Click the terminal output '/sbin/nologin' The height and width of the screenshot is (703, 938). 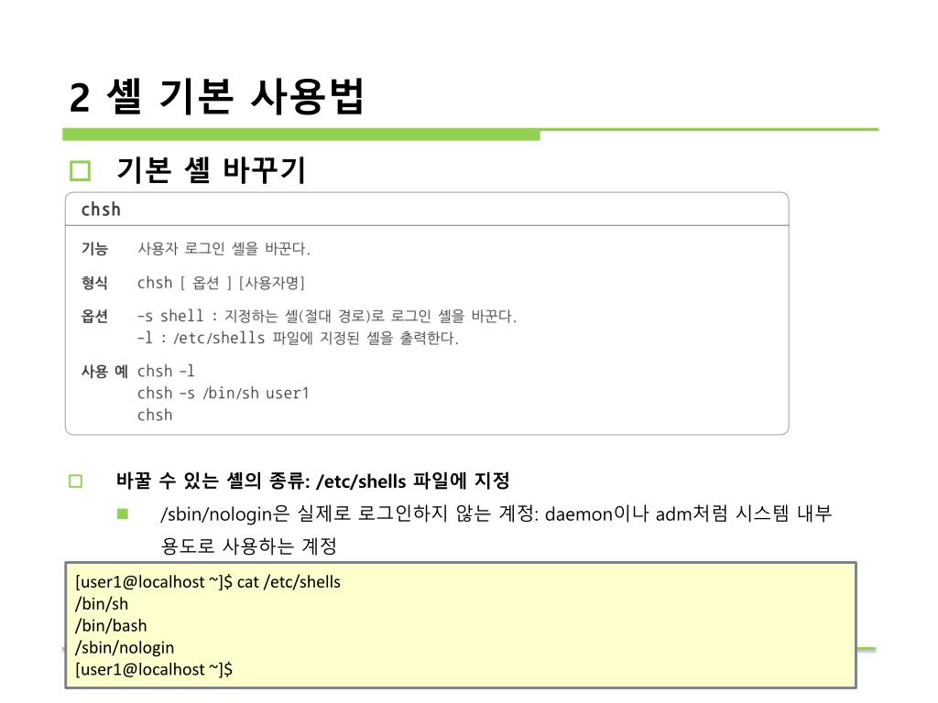coord(125,648)
